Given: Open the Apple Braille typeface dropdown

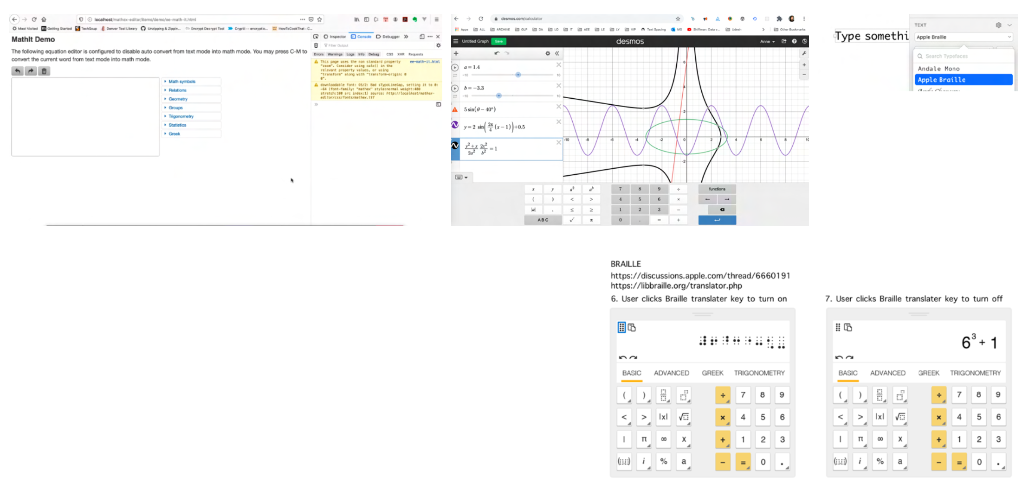Looking at the screenshot, I should [964, 37].
